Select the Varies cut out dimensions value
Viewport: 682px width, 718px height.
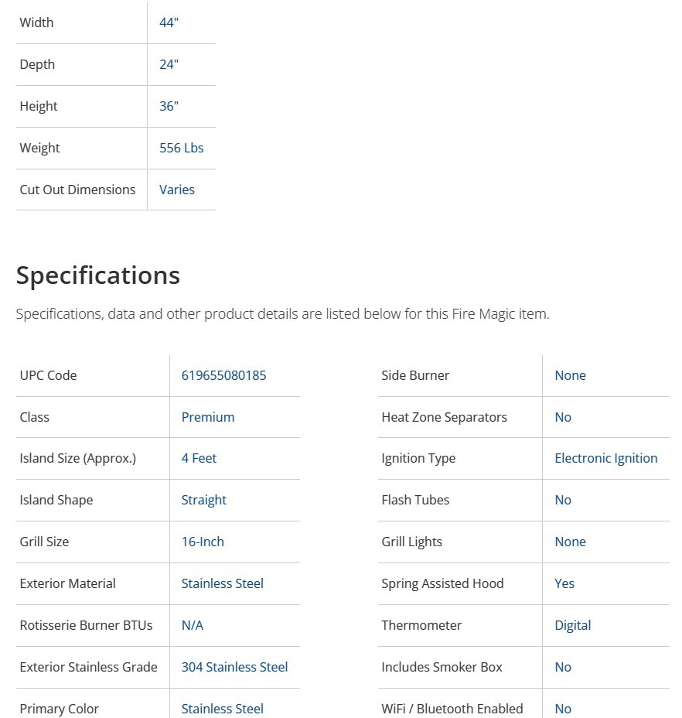176,190
